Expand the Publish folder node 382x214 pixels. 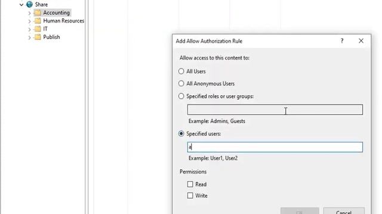click(29, 37)
